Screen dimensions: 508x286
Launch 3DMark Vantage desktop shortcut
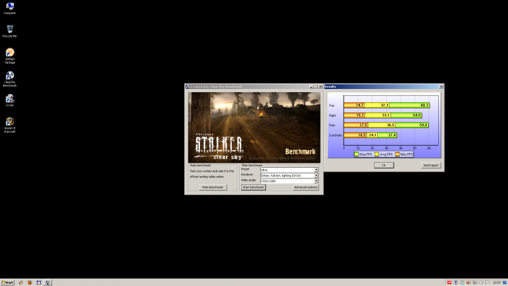click(10, 55)
